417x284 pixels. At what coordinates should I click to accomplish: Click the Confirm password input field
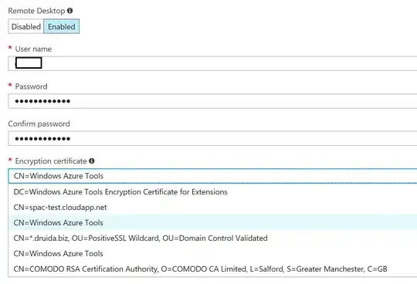(x=212, y=138)
